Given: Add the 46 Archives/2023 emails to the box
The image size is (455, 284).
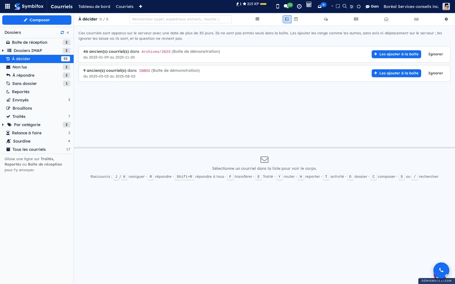Looking at the screenshot, I should tap(396, 54).
